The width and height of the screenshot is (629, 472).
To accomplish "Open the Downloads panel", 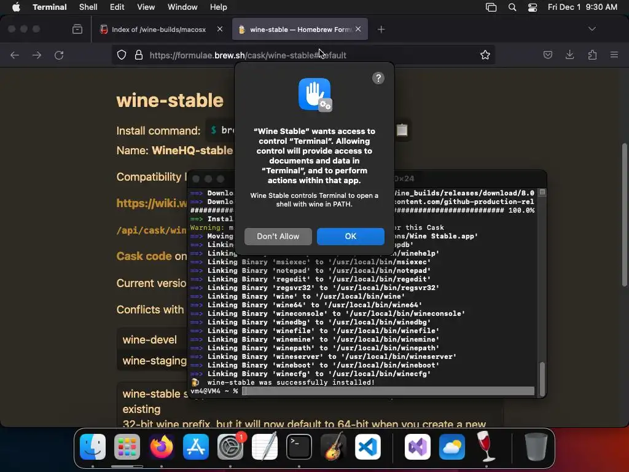I will (x=569, y=55).
